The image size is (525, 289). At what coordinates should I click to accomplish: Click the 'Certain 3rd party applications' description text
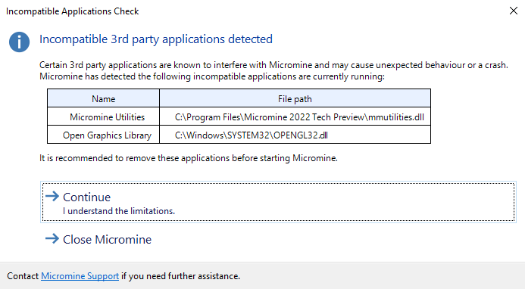click(x=273, y=64)
